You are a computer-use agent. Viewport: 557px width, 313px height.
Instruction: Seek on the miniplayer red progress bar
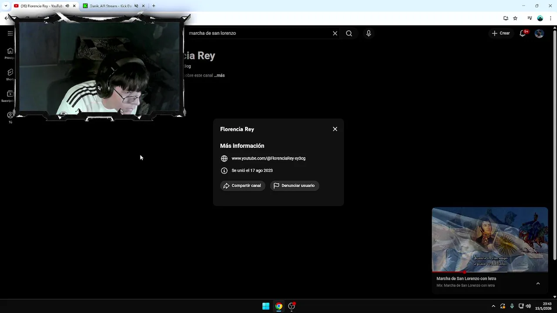490,272
